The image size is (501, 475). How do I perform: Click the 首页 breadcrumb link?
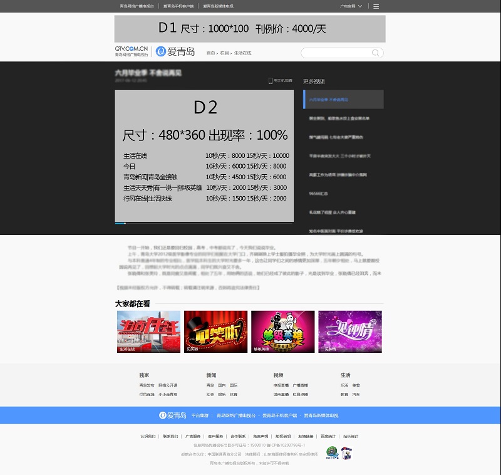pyautogui.click(x=211, y=53)
